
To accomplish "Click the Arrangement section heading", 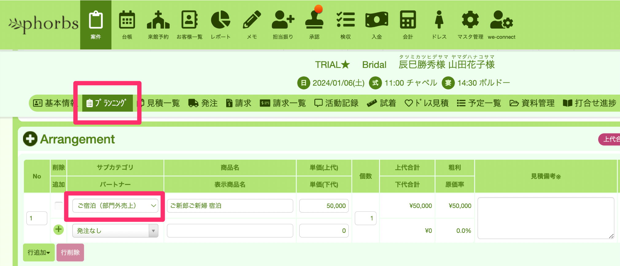I will [77, 139].
